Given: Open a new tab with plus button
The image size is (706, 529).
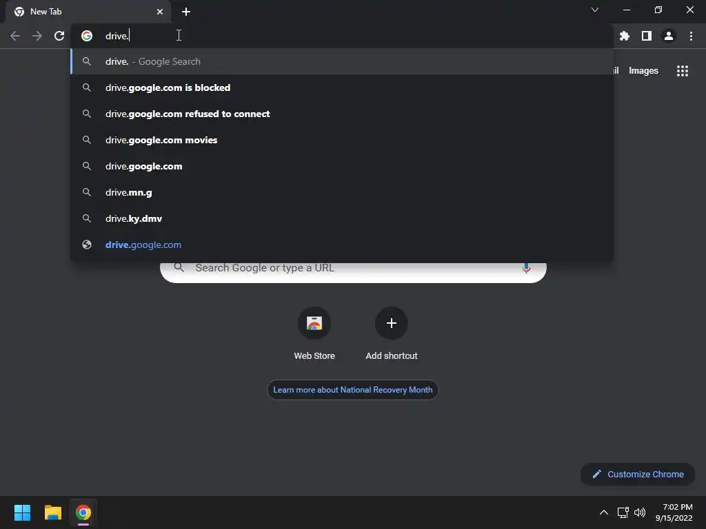Looking at the screenshot, I should click(186, 12).
